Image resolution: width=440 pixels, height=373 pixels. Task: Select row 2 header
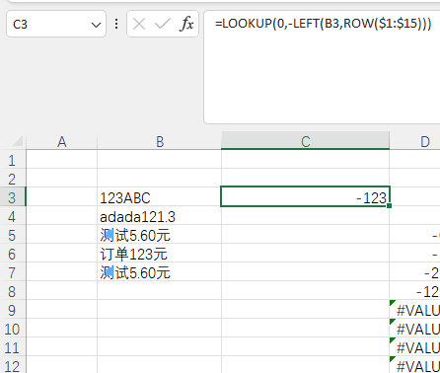tap(12, 179)
